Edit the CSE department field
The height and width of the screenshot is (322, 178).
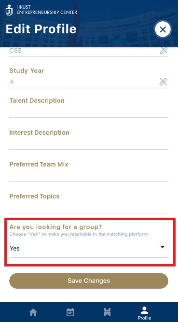click(x=83, y=51)
